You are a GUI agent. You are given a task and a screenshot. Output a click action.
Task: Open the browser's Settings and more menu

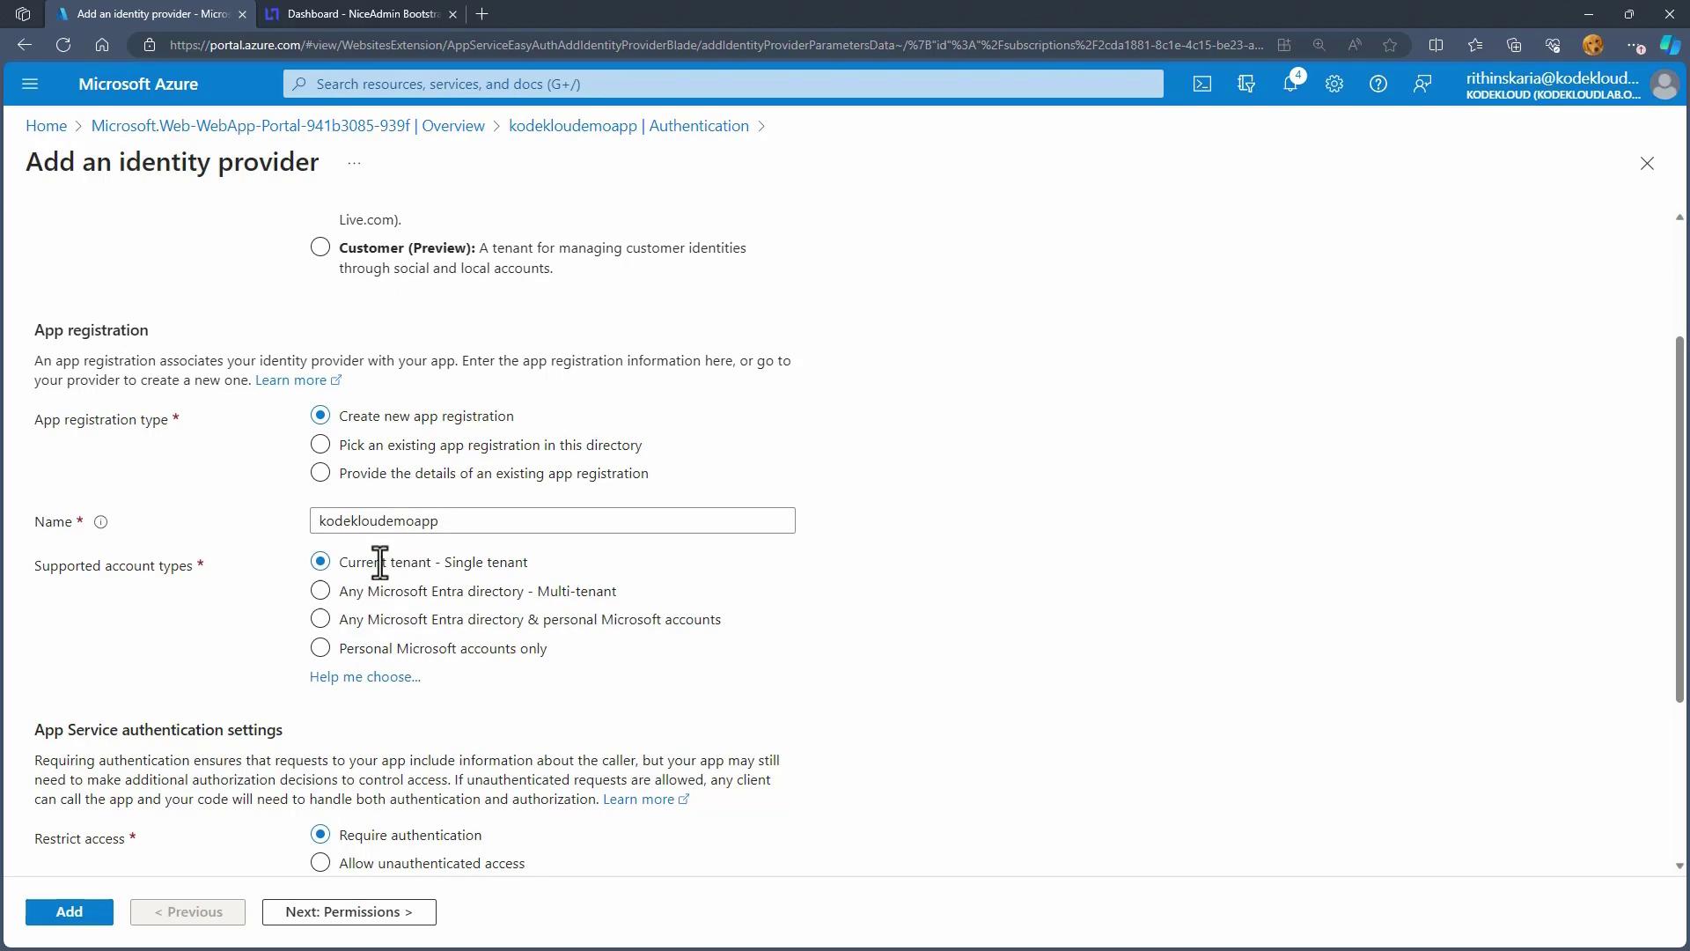pos(1634,45)
